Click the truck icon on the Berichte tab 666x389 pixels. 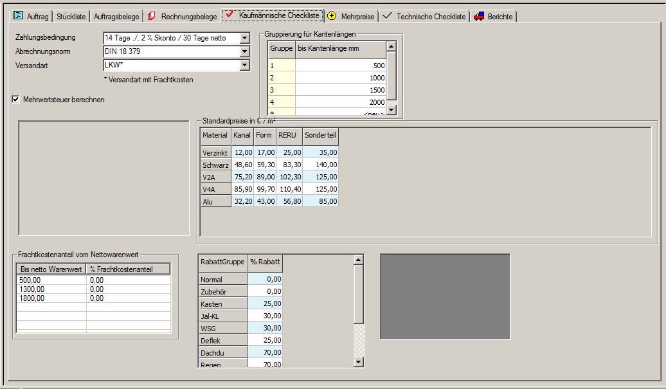tap(478, 17)
